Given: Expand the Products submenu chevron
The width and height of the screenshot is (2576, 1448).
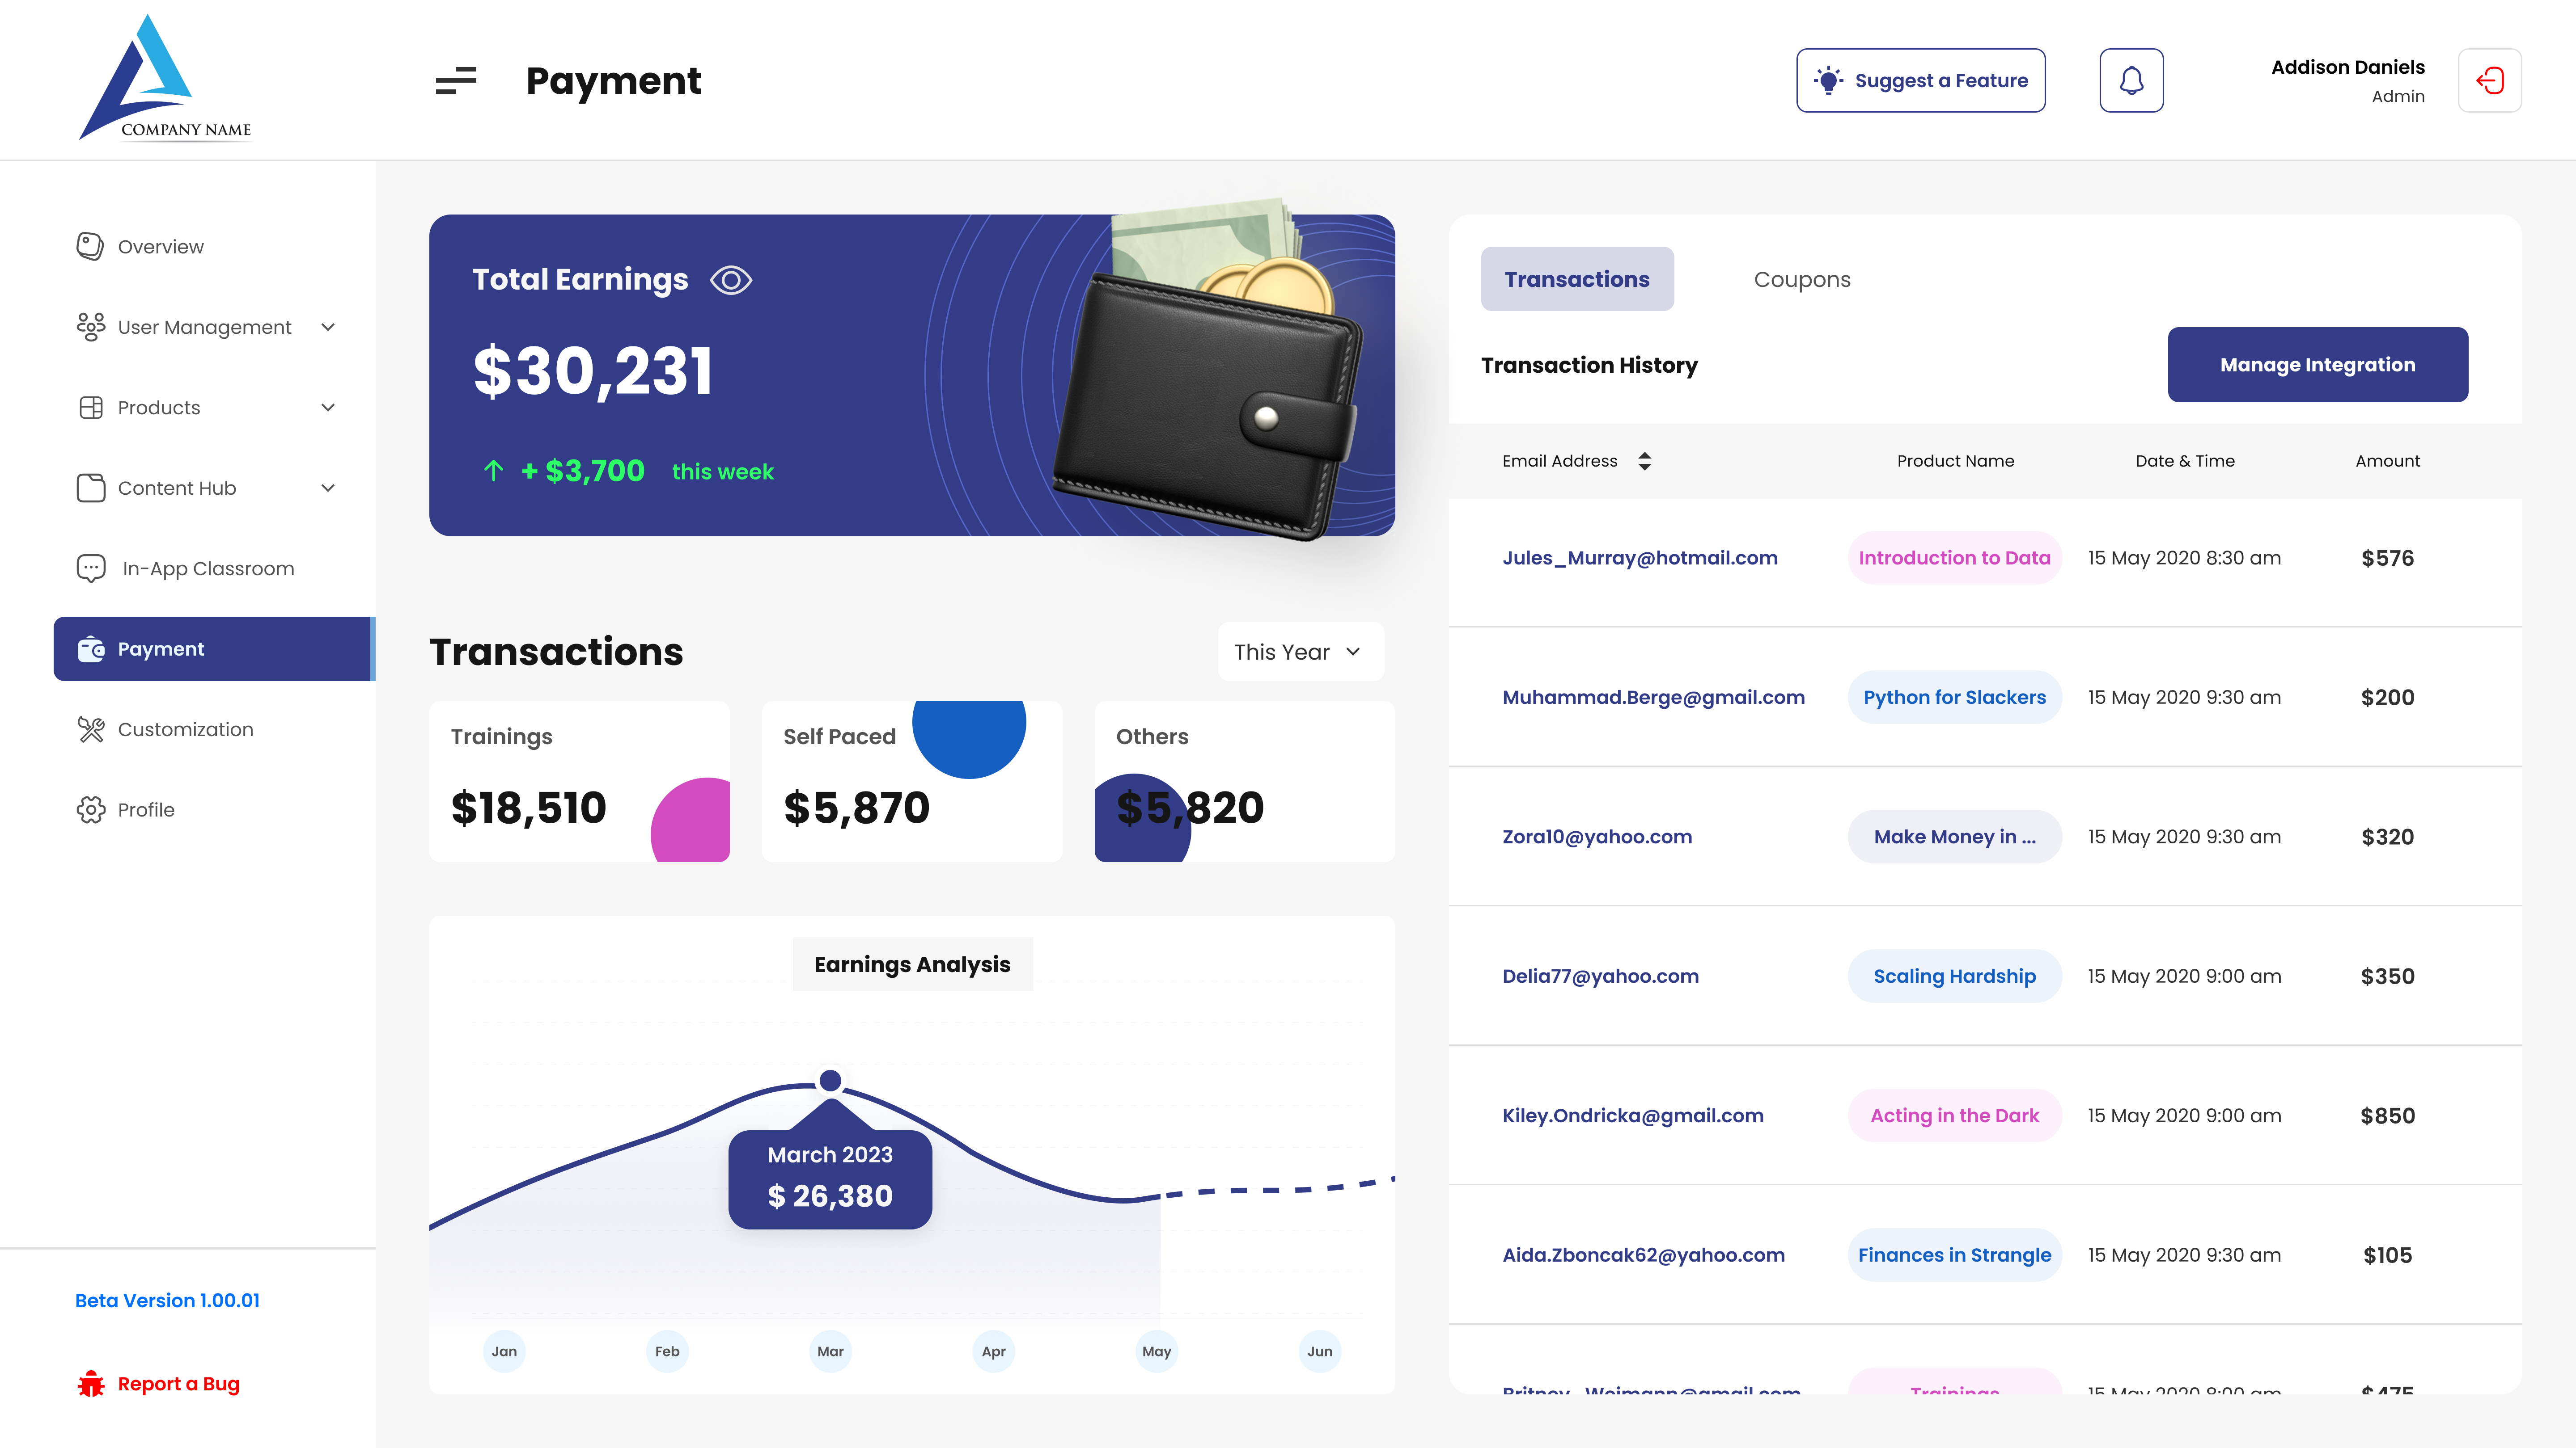Looking at the screenshot, I should [327, 408].
